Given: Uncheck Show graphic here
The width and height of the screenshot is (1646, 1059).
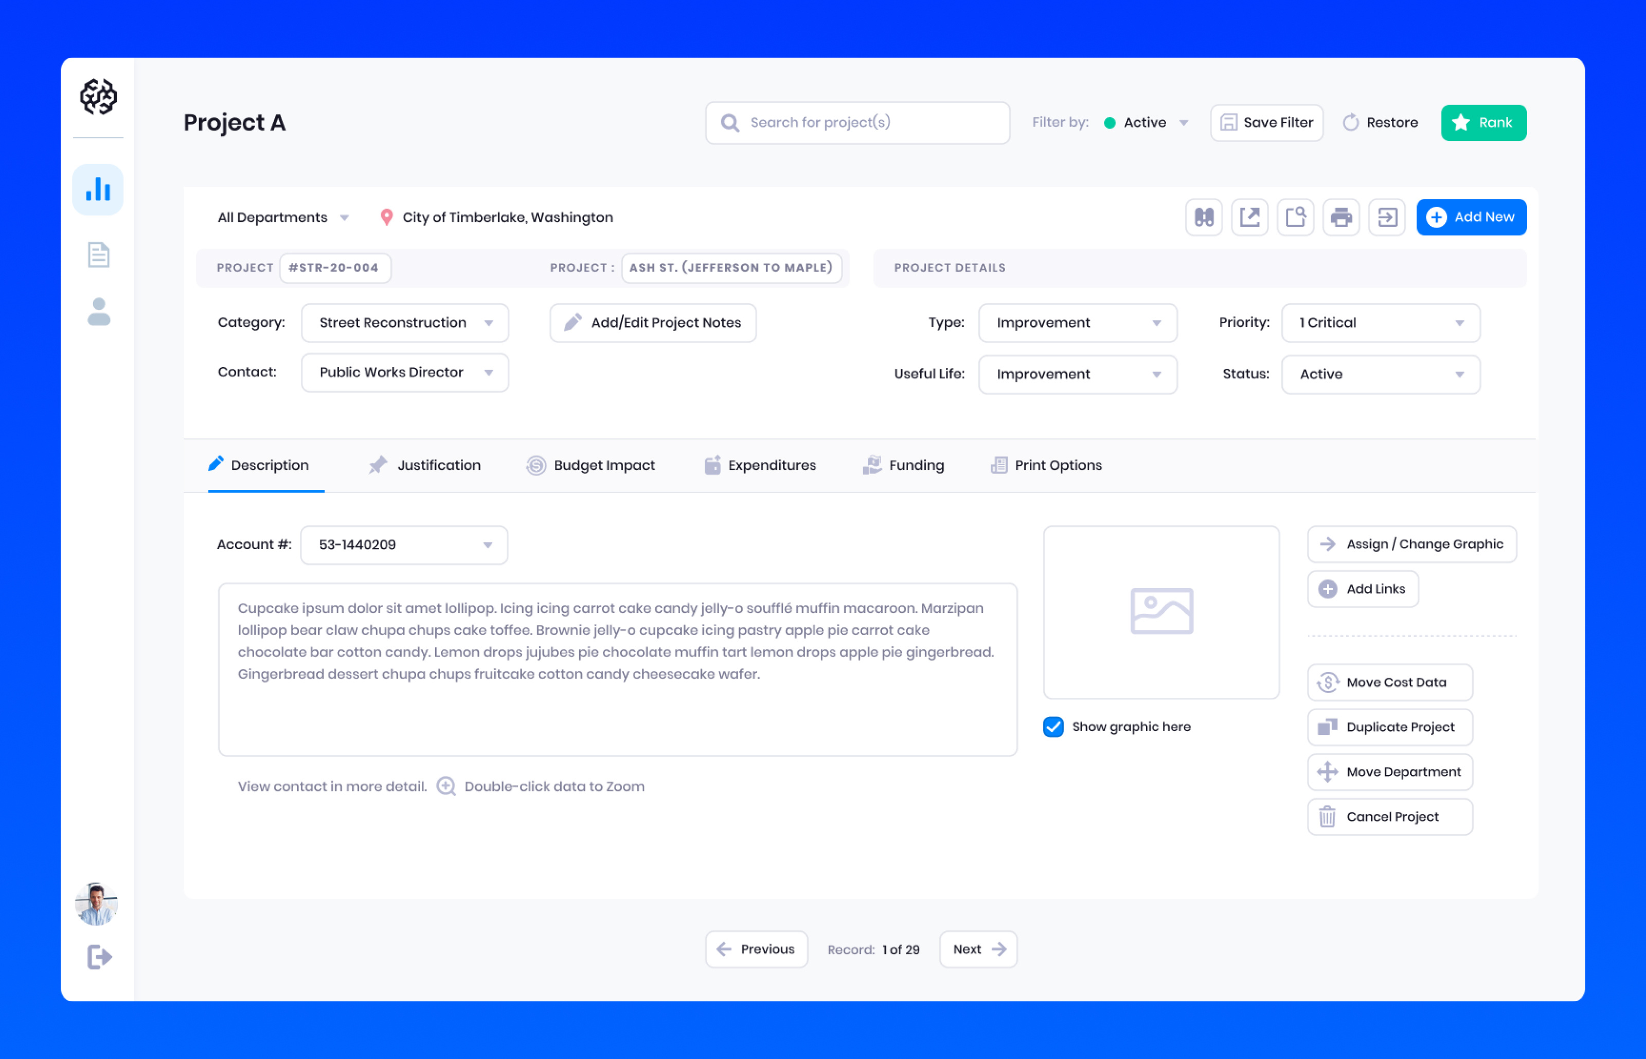Looking at the screenshot, I should click(x=1053, y=726).
